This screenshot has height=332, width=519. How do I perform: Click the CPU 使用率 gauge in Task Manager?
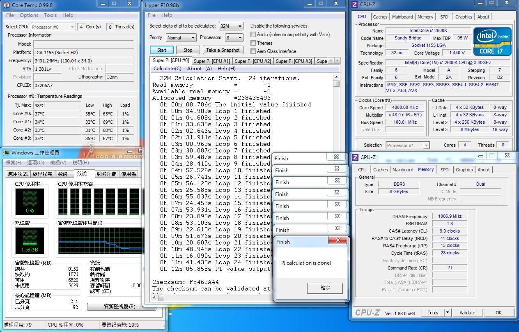pyautogui.click(x=30, y=202)
